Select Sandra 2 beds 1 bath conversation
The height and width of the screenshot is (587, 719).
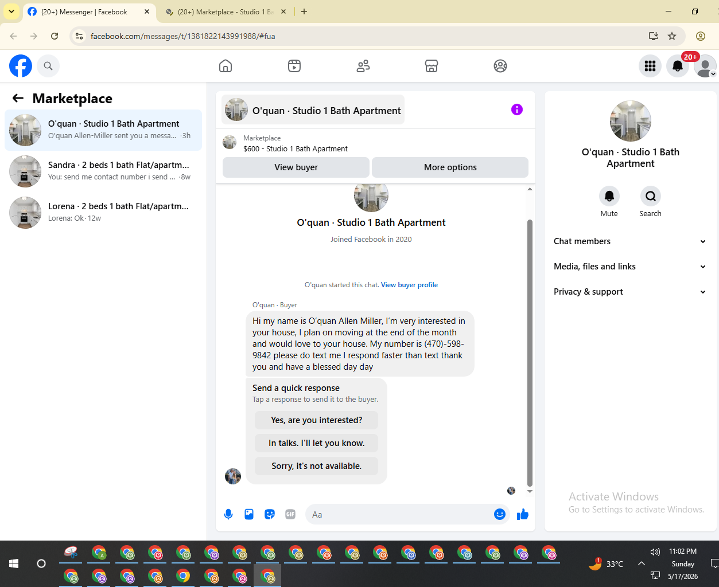click(103, 171)
